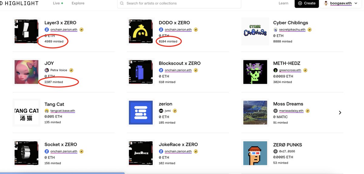
Task: Click the secretpikachu.eth avatar icon
Action: tap(275, 29)
